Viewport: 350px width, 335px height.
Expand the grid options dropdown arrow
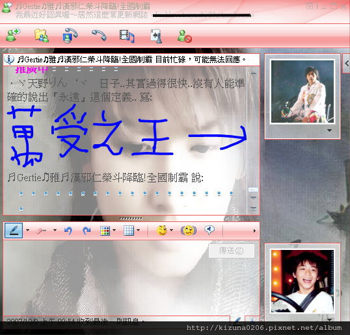tap(138, 230)
